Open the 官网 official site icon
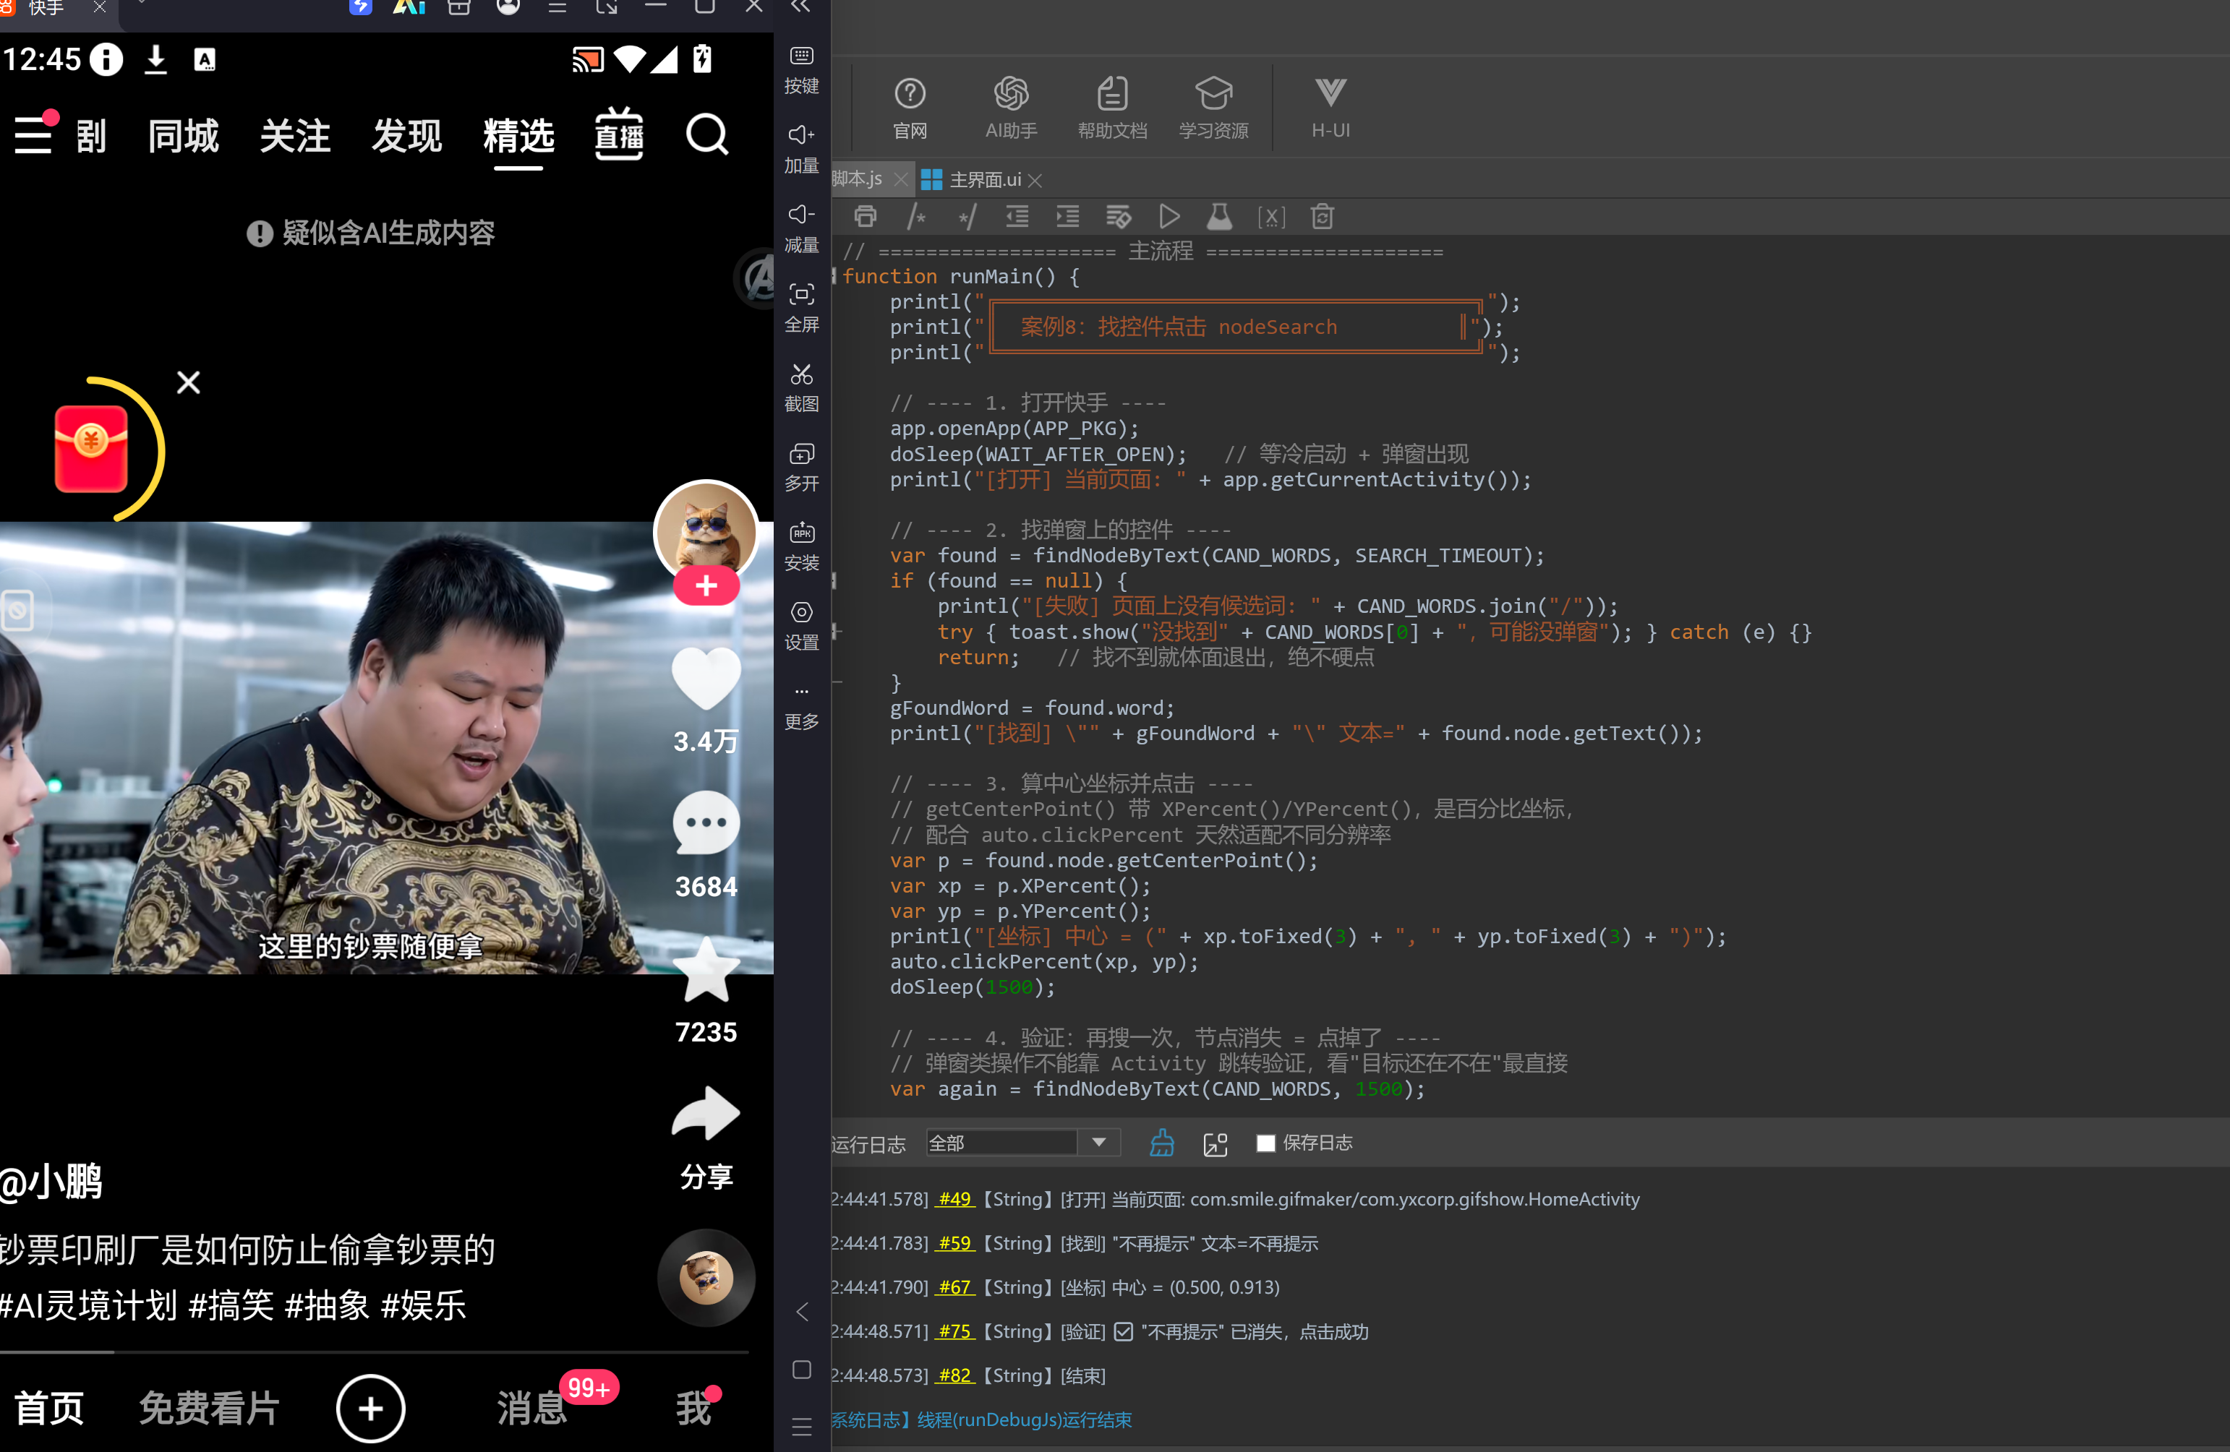The height and width of the screenshot is (1452, 2230). 909,108
